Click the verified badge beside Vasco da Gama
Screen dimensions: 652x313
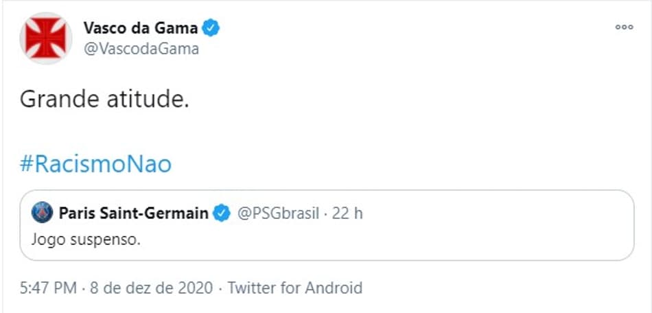click(211, 28)
